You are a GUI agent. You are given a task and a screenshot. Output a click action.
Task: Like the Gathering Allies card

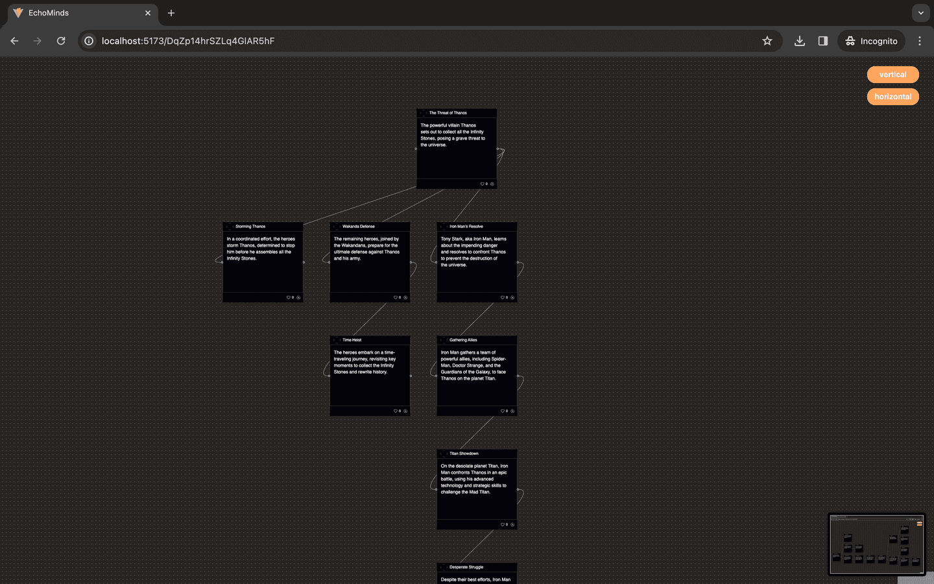pyautogui.click(x=503, y=411)
